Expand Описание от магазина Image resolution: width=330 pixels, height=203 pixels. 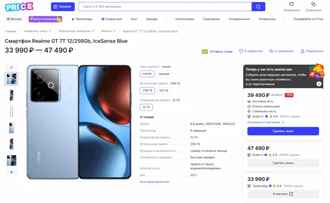(x=265, y=122)
